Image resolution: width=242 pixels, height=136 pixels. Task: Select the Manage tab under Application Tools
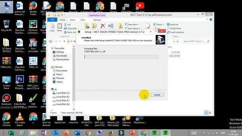[97, 20]
